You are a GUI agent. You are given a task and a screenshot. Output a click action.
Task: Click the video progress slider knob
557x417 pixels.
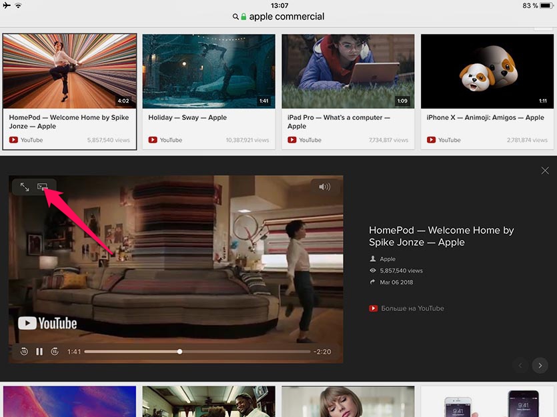pos(179,352)
